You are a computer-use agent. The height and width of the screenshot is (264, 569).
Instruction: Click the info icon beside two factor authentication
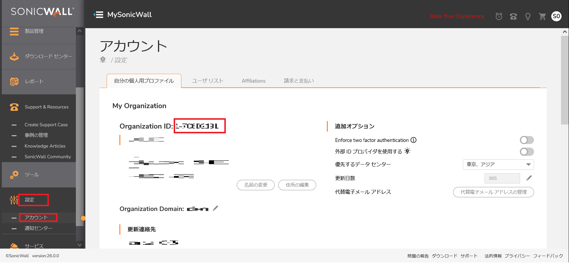(413, 140)
